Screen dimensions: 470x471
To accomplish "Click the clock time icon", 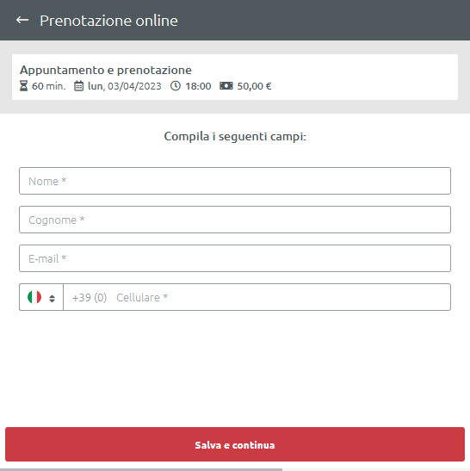I will (176, 86).
